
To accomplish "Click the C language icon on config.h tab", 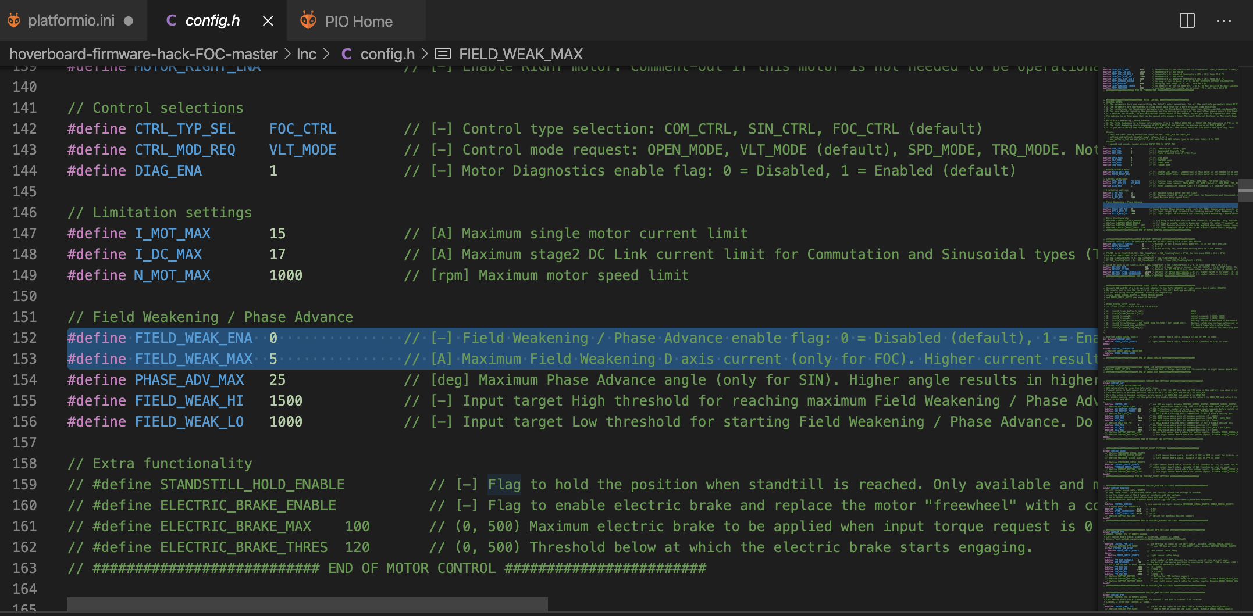I will coord(171,20).
